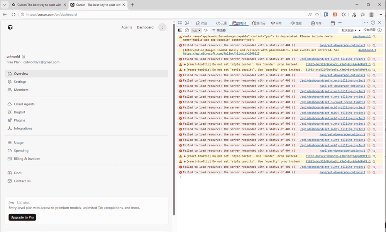Open Billing & Invoices in sidebar

27,159
